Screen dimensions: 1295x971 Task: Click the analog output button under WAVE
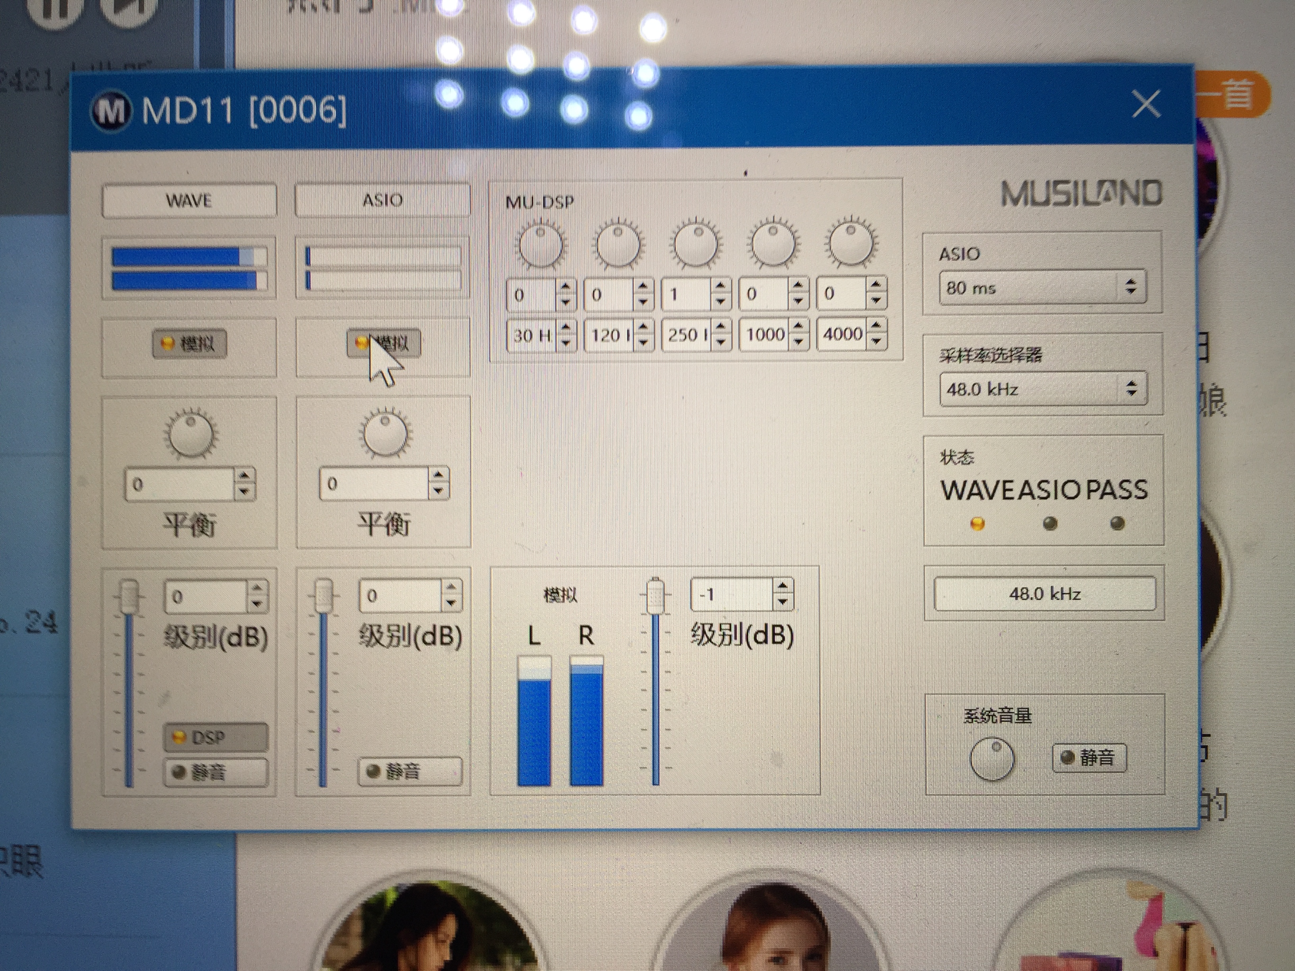[189, 343]
